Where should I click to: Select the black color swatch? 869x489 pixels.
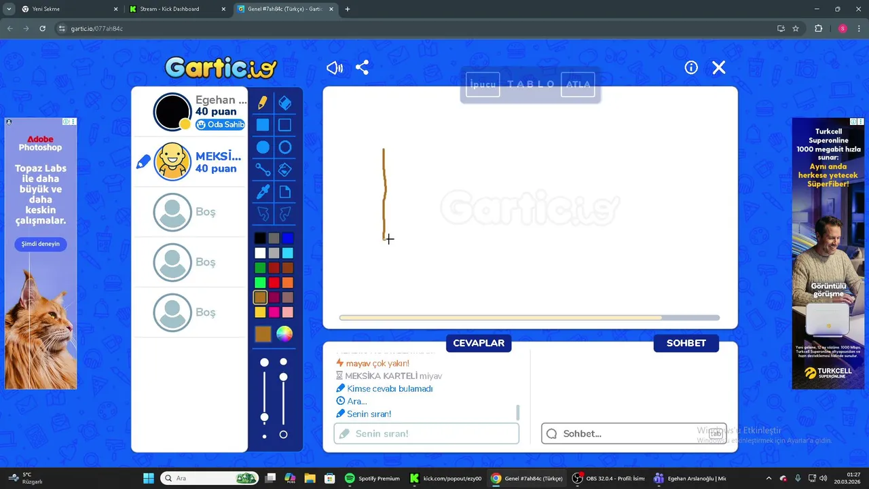260,238
